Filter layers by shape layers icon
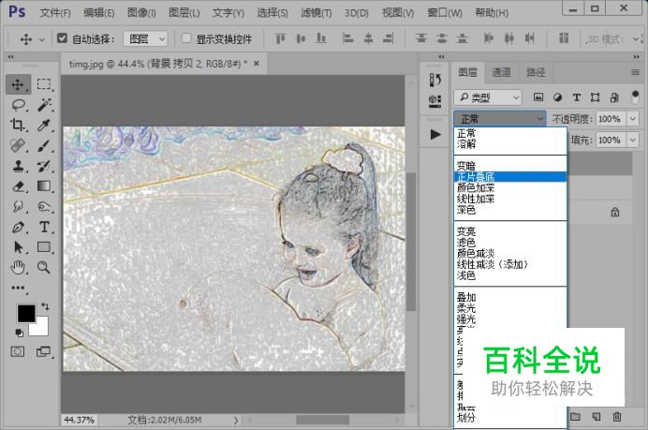648x430 pixels. [x=596, y=97]
